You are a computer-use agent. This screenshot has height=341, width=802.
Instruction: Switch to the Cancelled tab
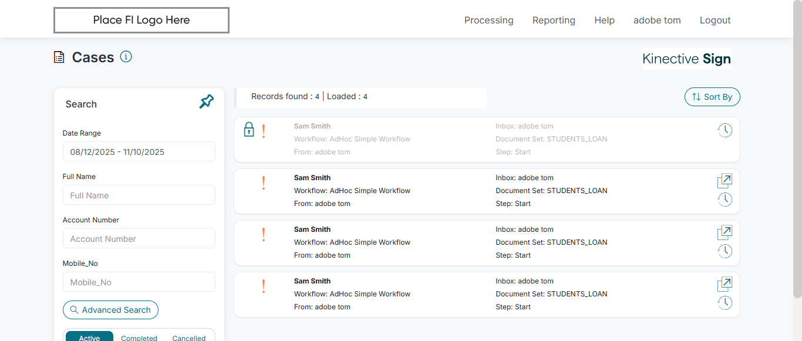coord(189,337)
